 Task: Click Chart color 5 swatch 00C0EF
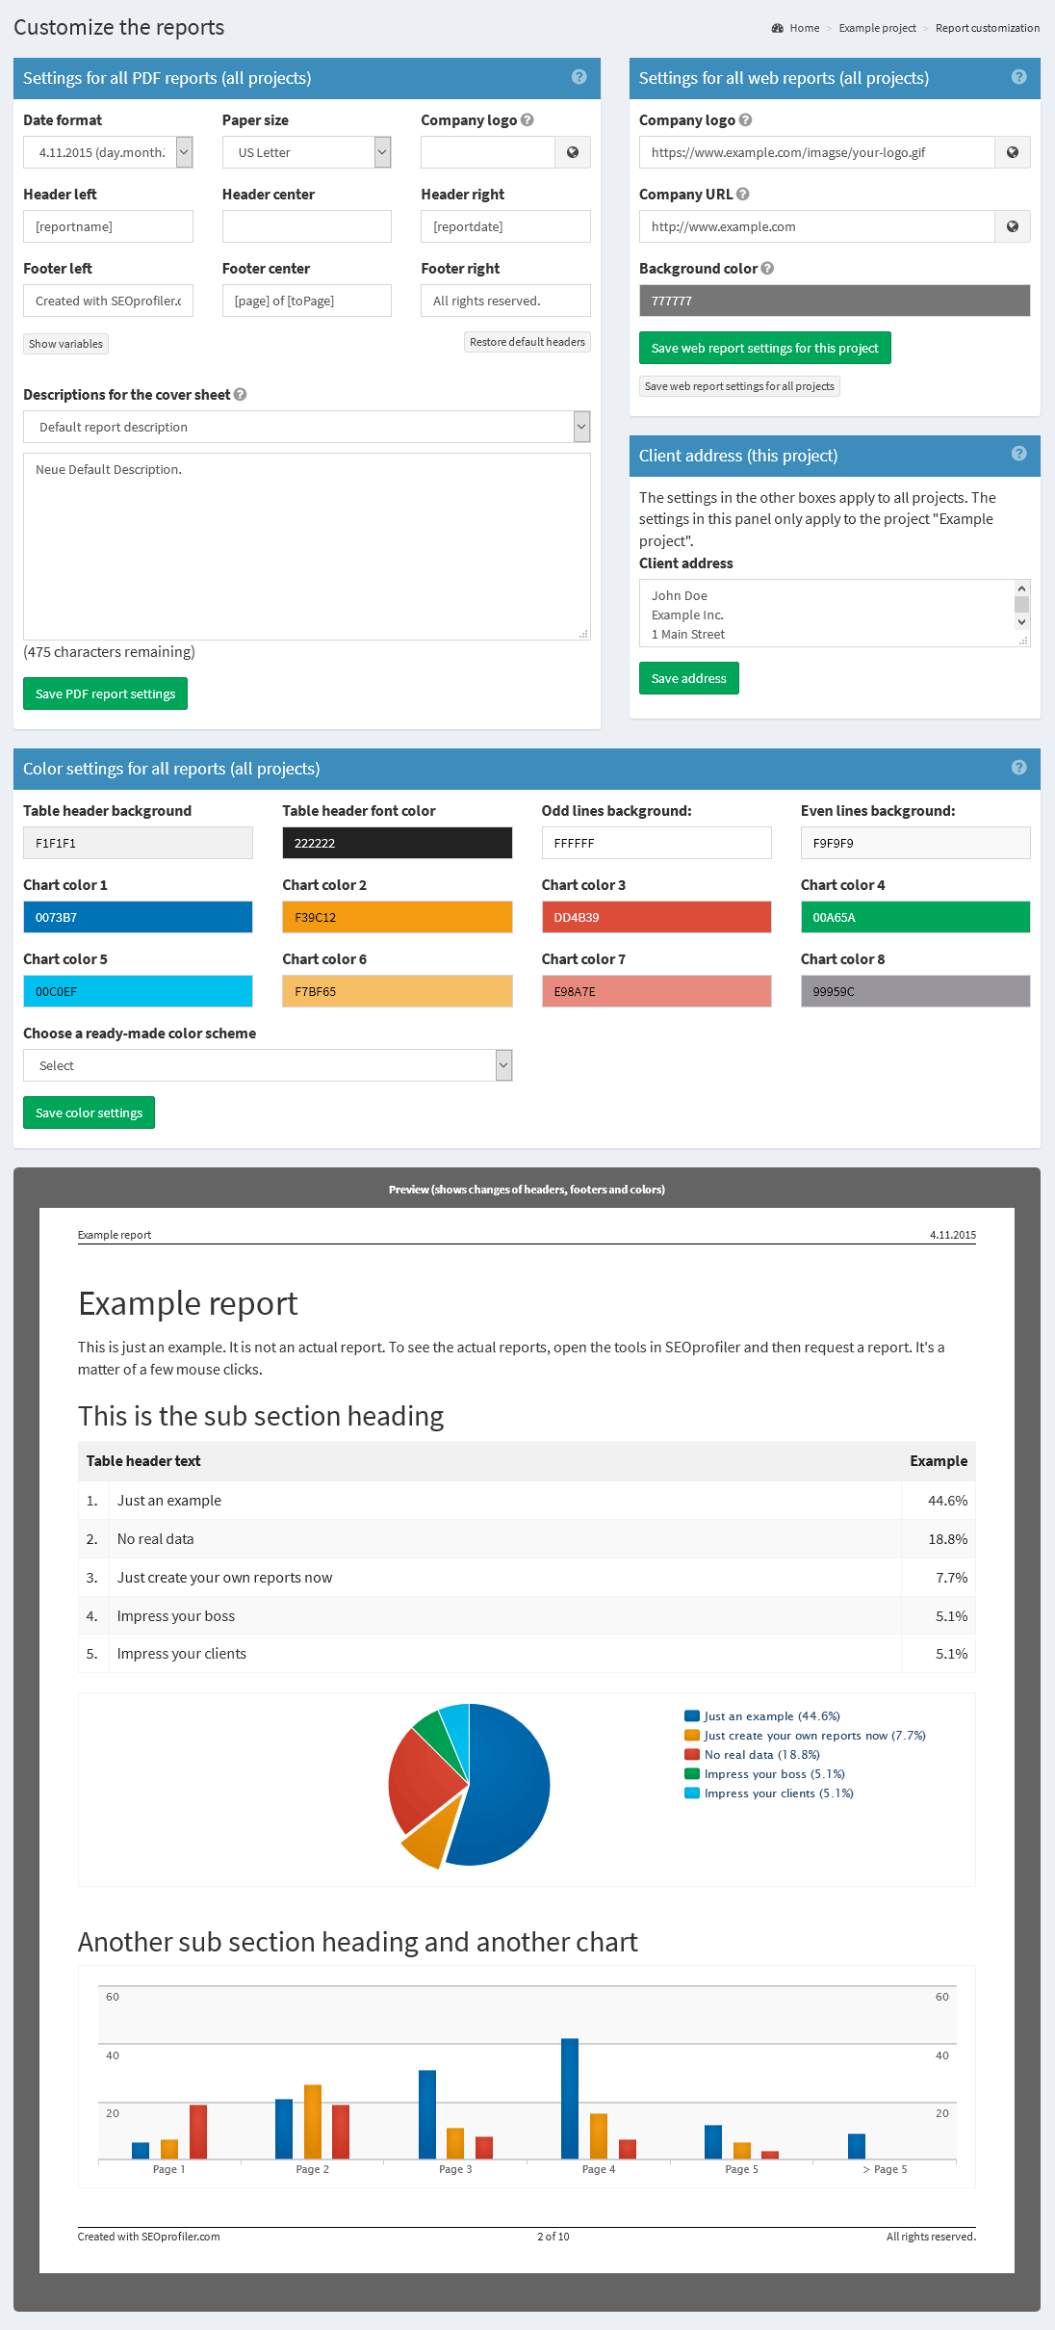[x=138, y=991]
